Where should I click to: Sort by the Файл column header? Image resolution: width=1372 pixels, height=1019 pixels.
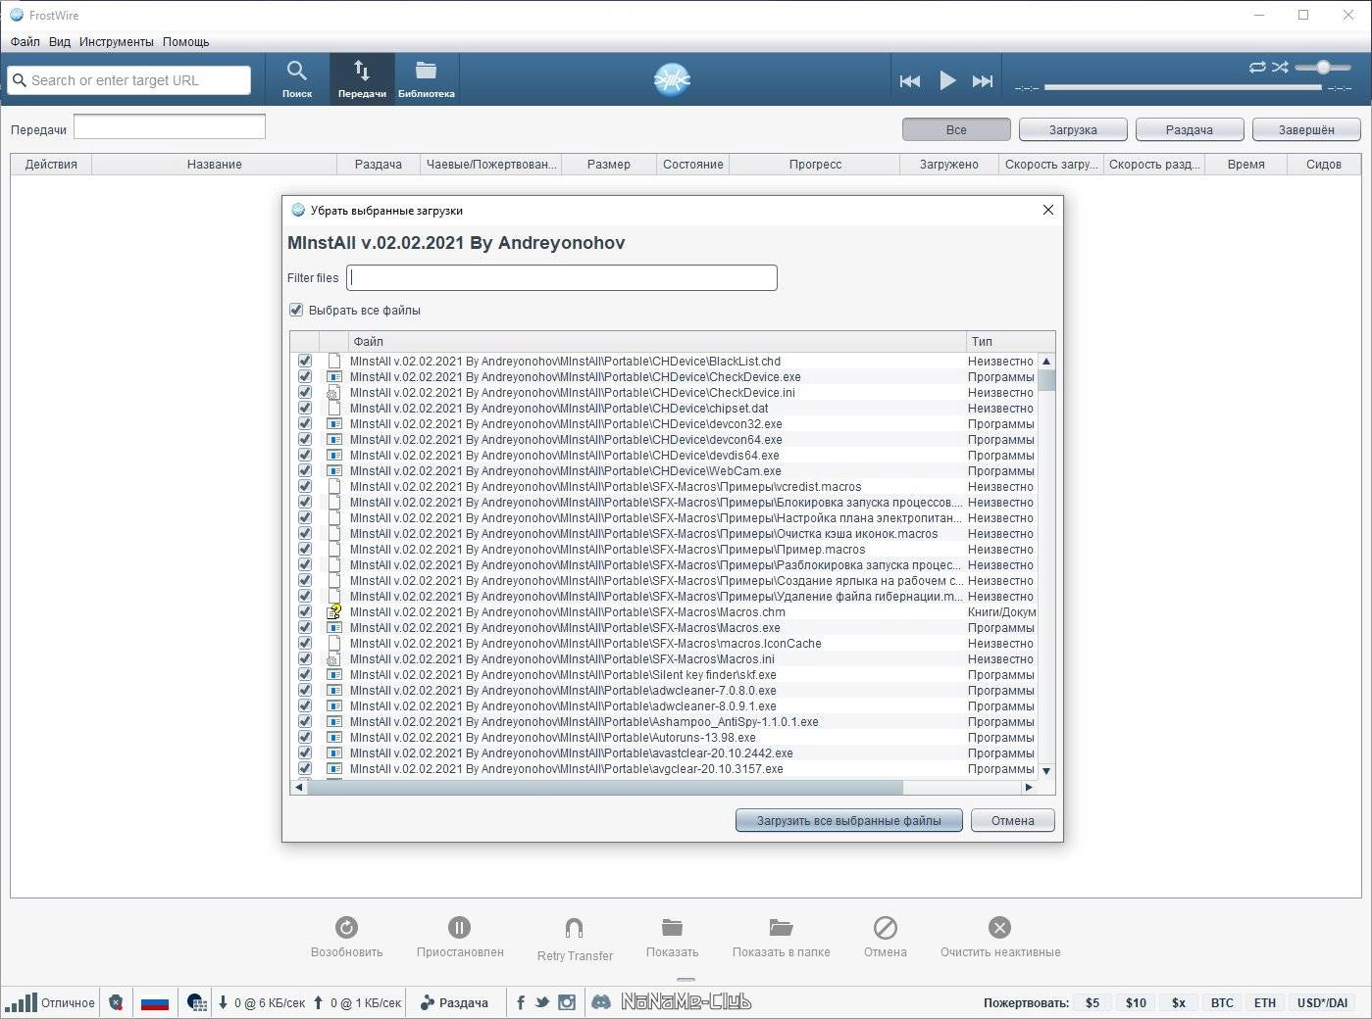click(657, 341)
